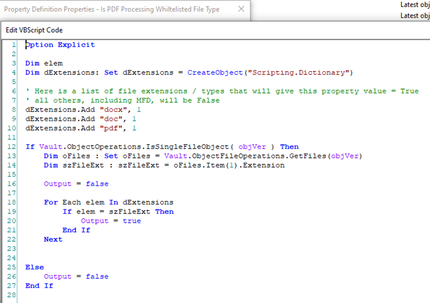Click the For Each elem loop line
The image size is (430, 303).
point(108,202)
